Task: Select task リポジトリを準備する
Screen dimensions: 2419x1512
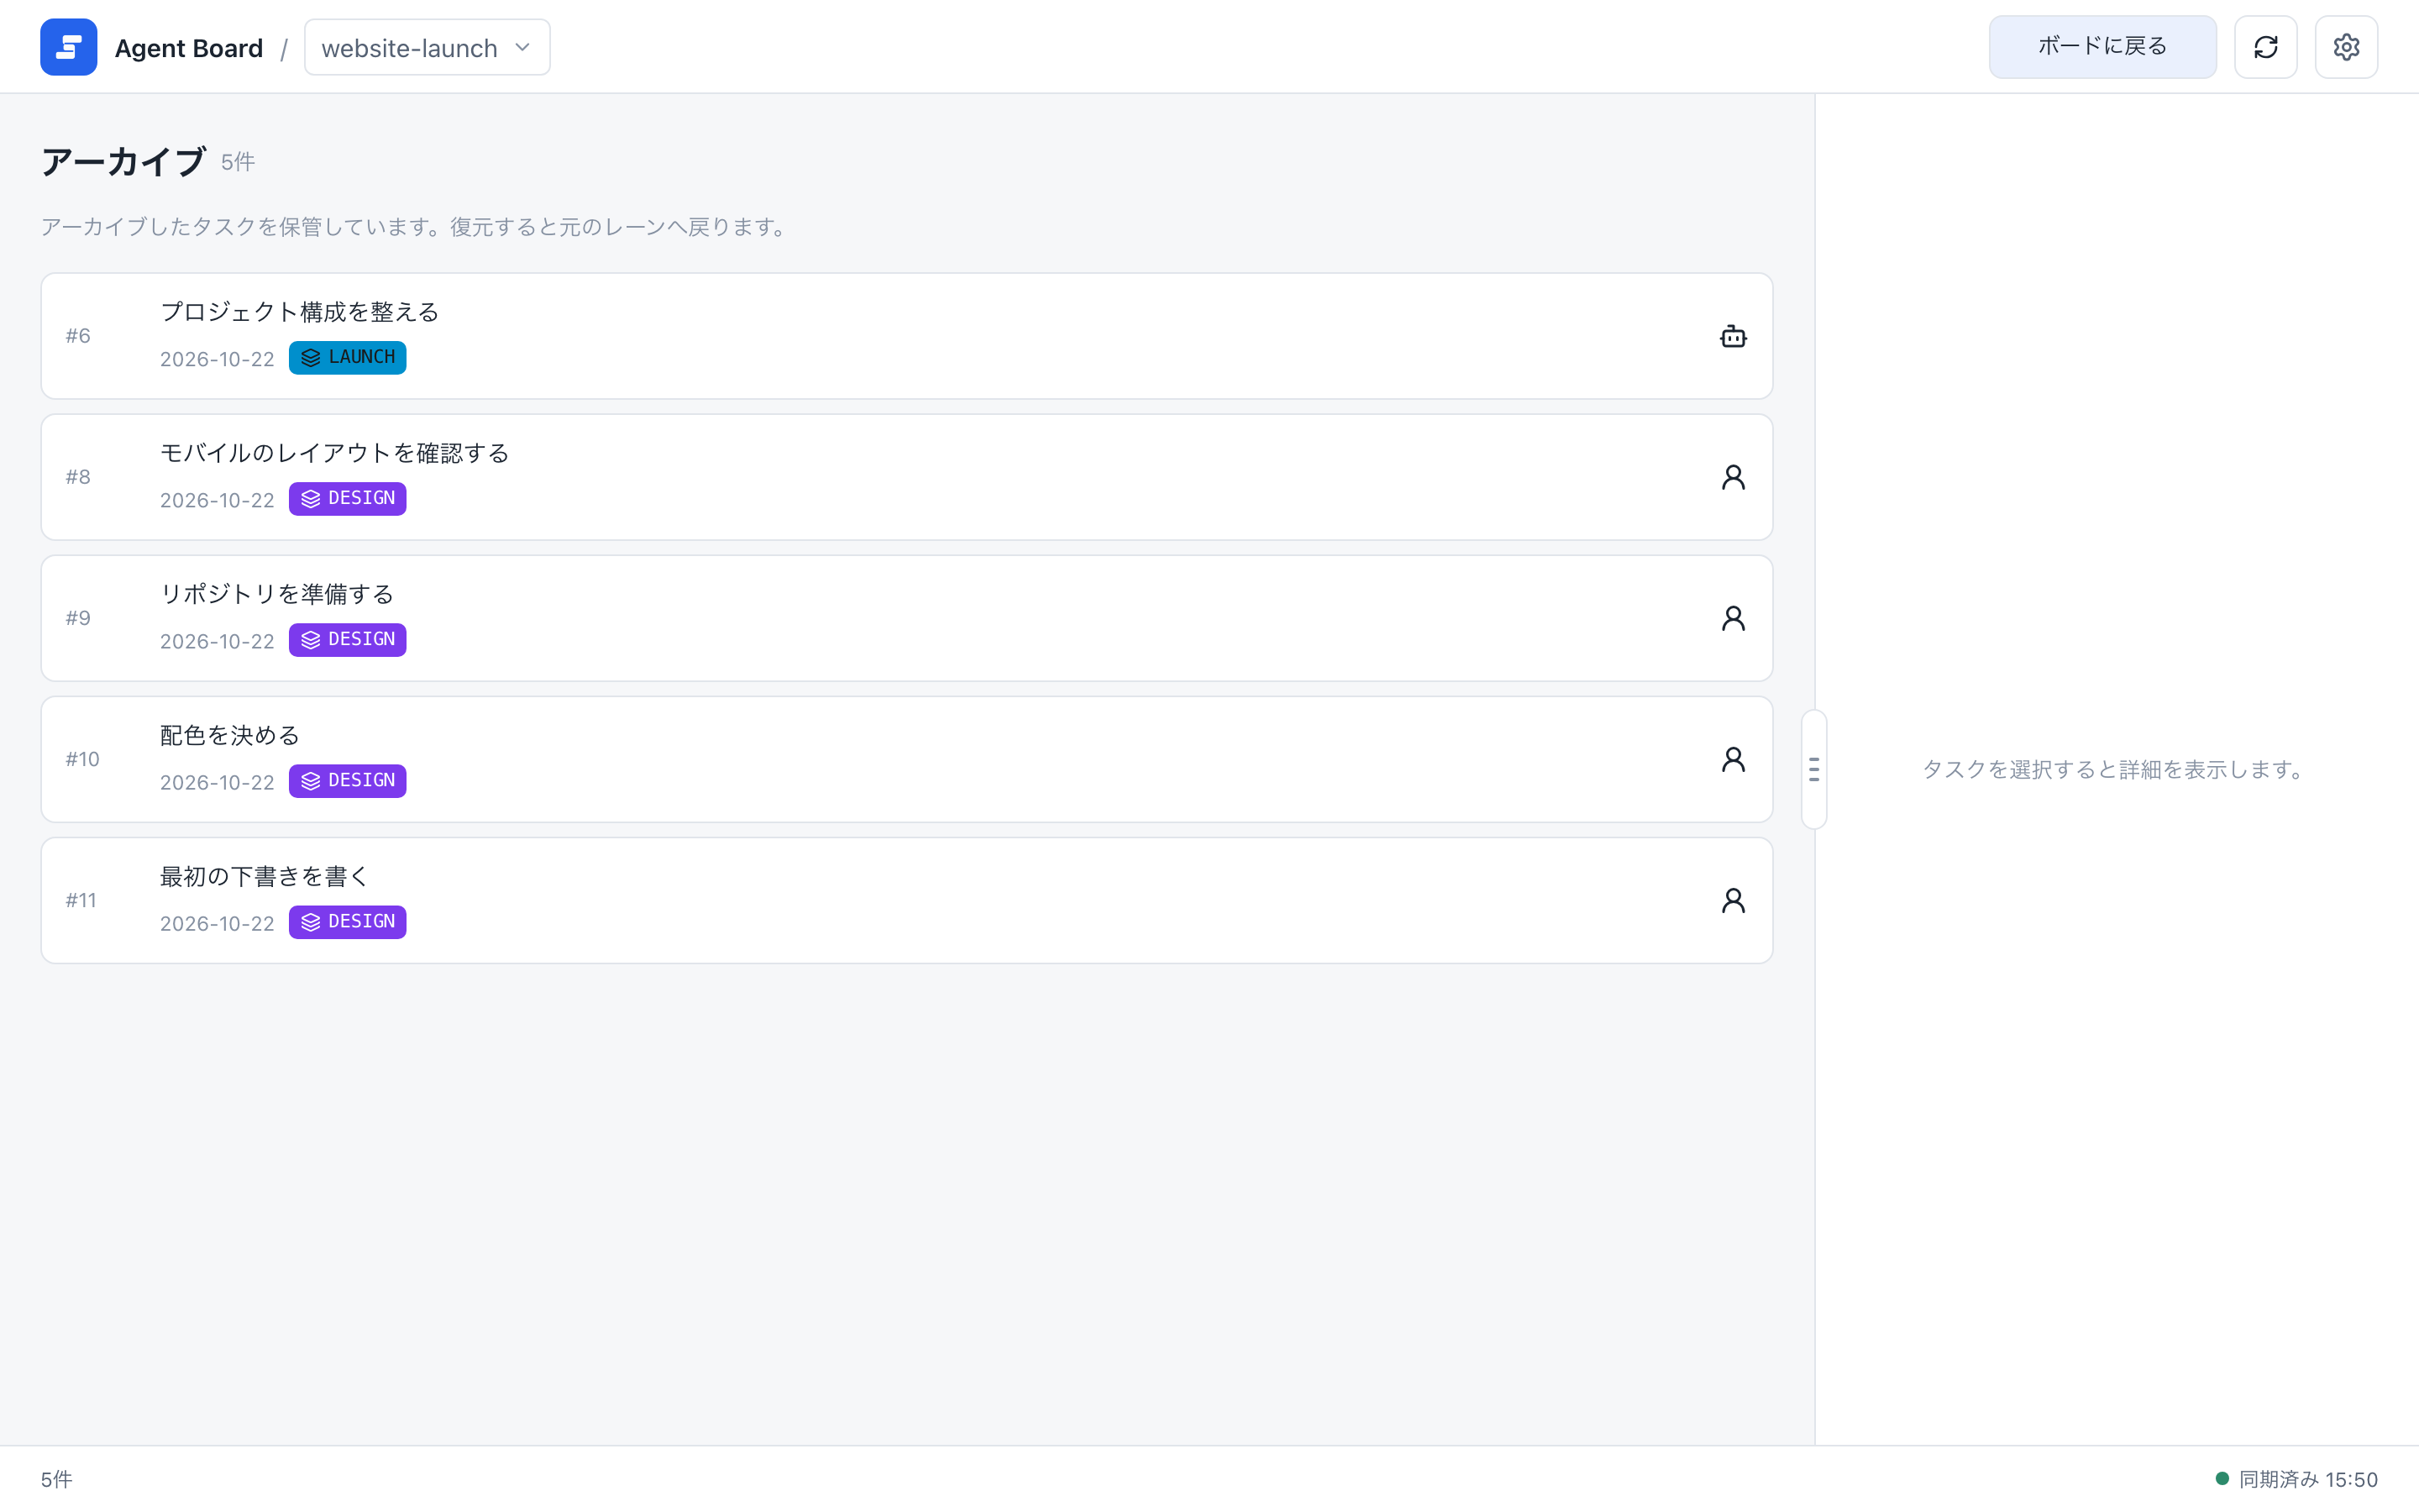Action: (x=906, y=618)
